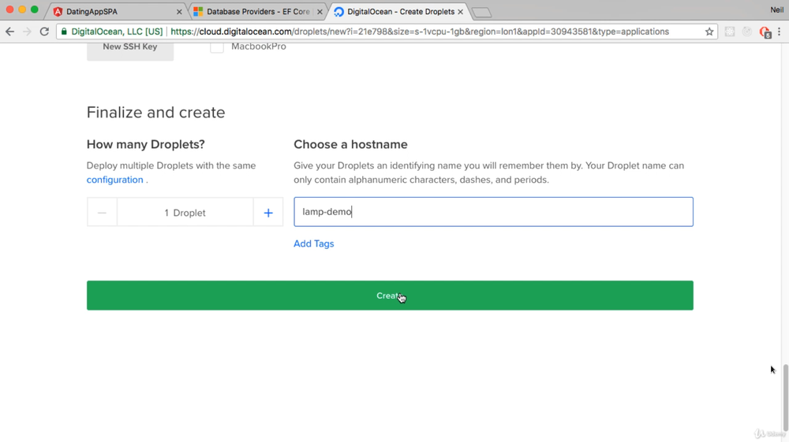
Task: Switch to the Database Providers - EF Core tab
Action: (258, 12)
